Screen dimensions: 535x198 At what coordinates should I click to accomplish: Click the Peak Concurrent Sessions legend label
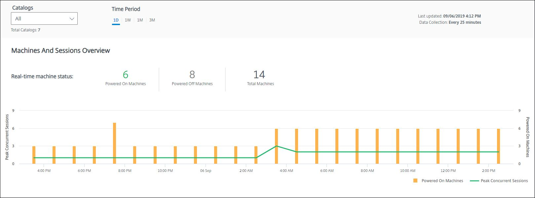[504, 181]
